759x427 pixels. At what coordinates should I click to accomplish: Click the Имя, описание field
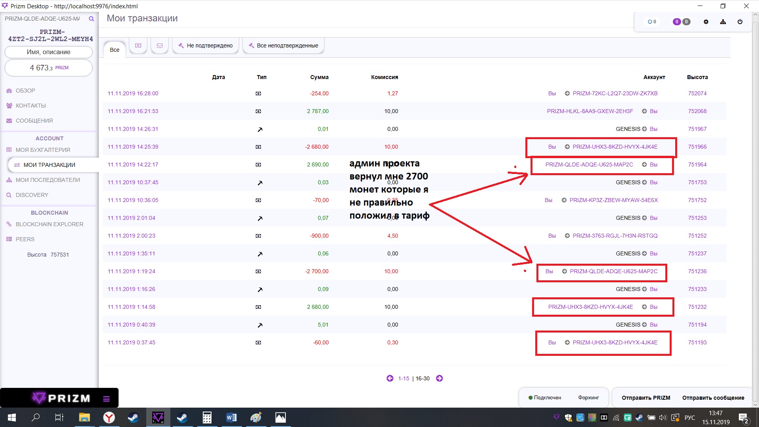click(x=49, y=52)
